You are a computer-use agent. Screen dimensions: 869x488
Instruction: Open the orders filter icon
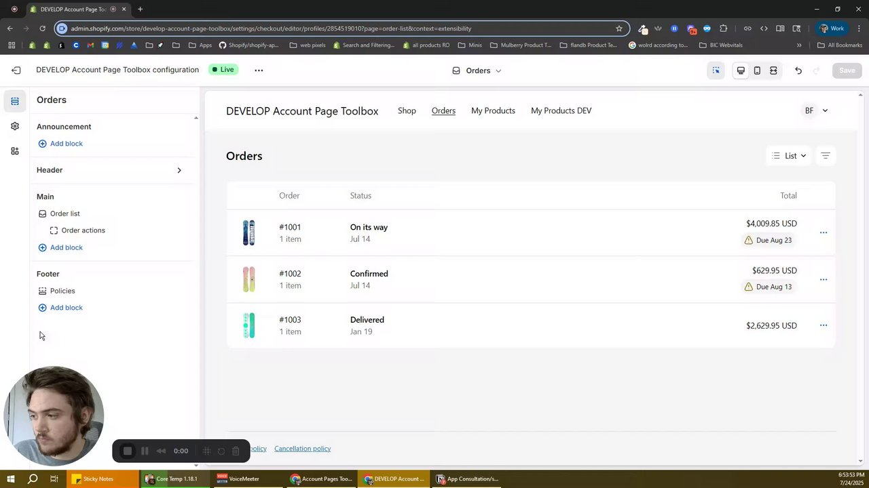[x=826, y=156]
